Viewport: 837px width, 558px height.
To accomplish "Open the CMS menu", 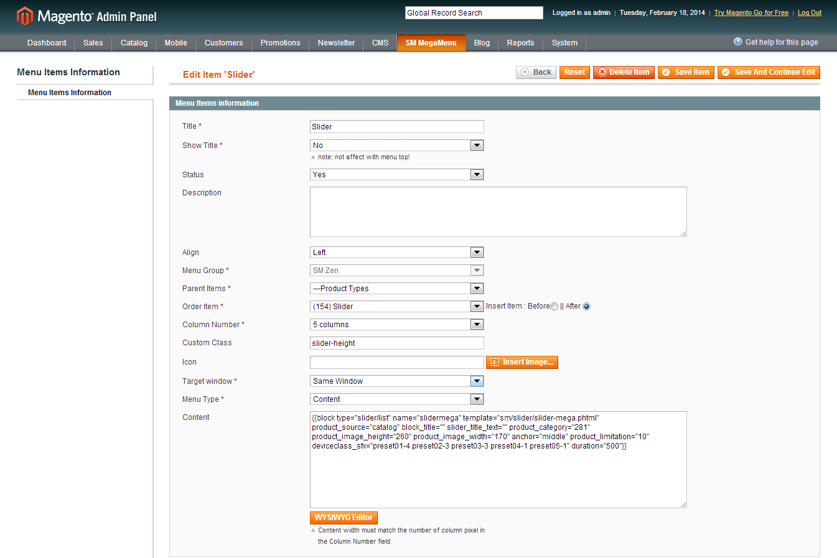I will pyautogui.click(x=380, y=43).
